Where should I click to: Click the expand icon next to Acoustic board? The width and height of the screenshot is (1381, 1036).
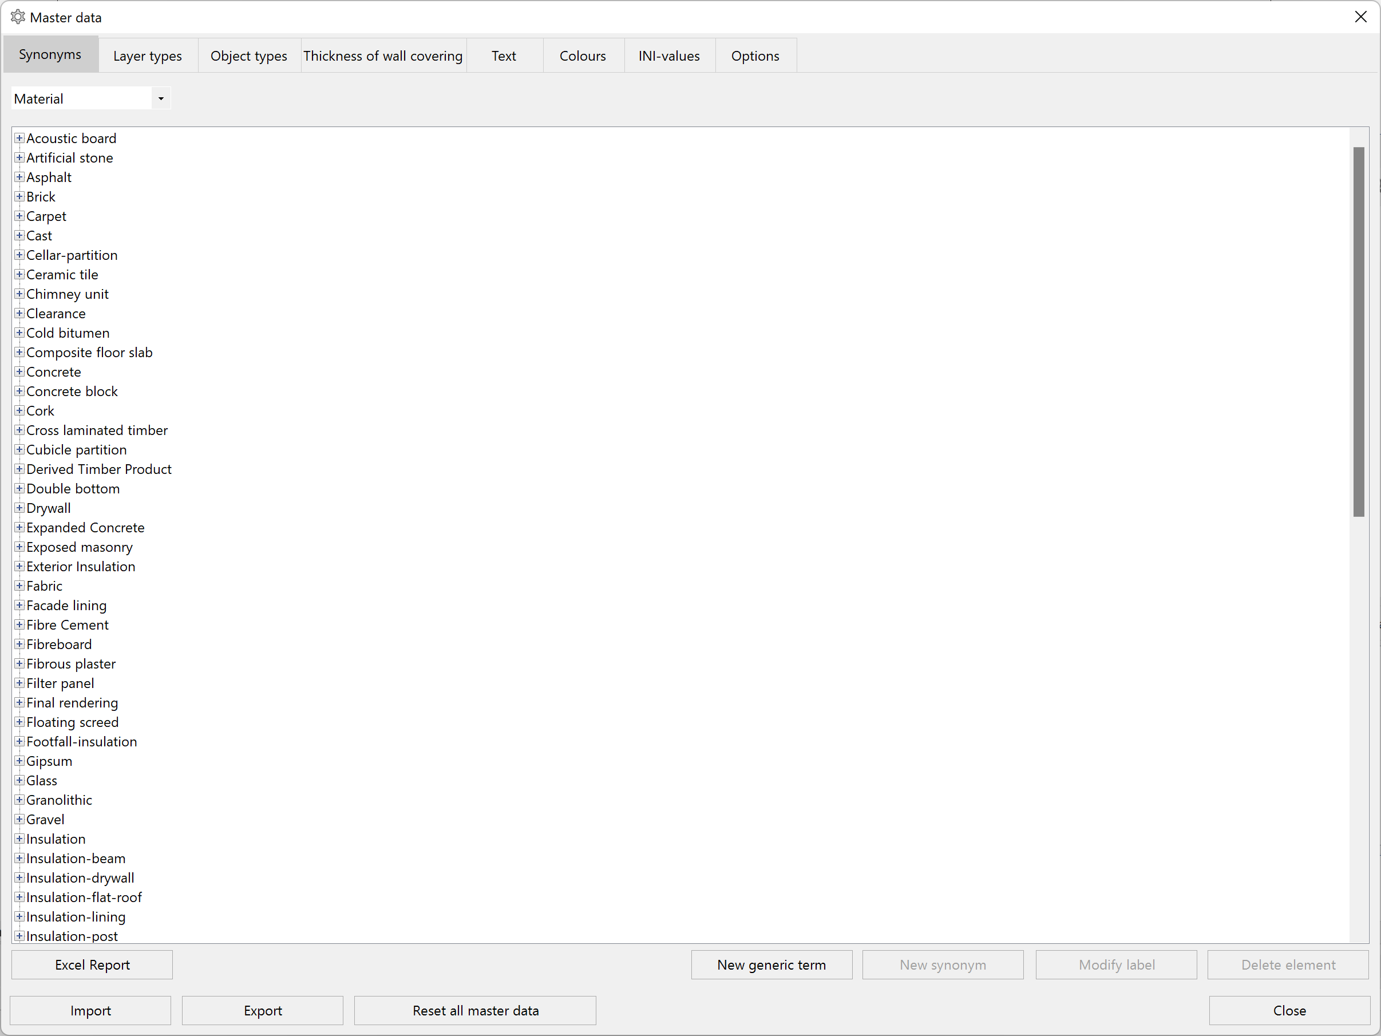pos(19,138)
